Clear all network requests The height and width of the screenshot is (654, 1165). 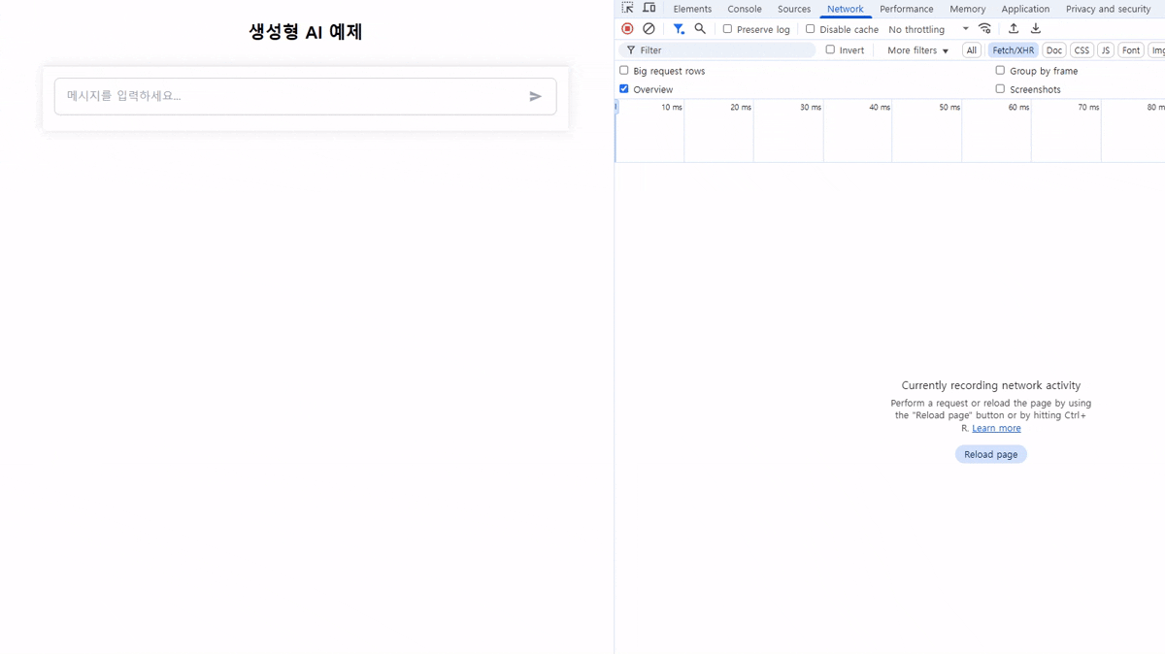click(649, 29)
